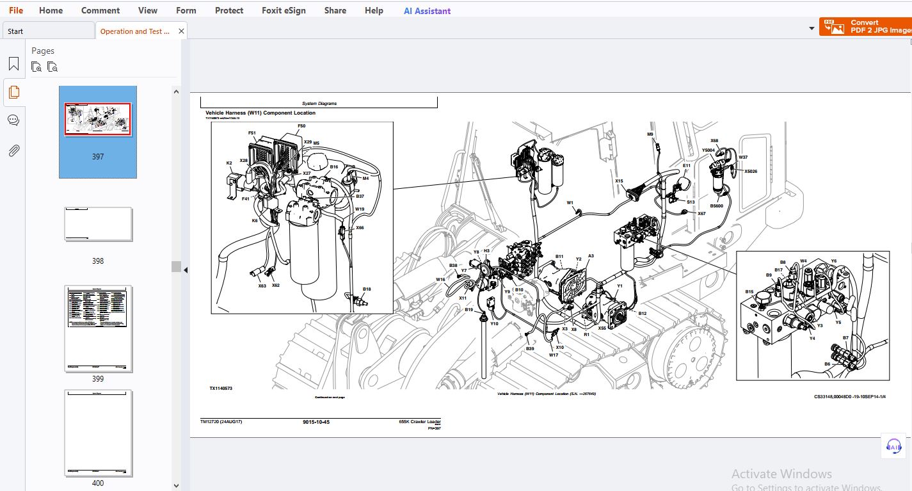
Task: Open the Bookmarks panel icon
Action: tap(13, 64)
